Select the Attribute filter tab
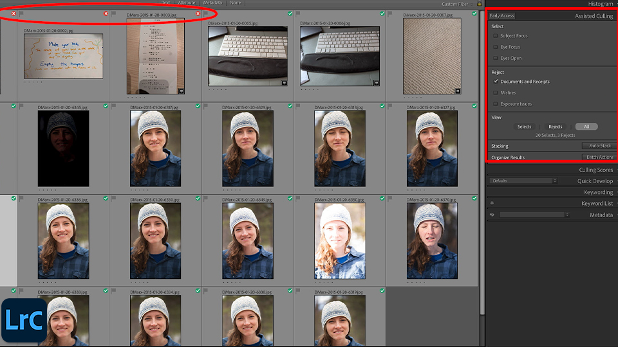Viewport: 618px width, 347px height. click(x=187, y=3)
